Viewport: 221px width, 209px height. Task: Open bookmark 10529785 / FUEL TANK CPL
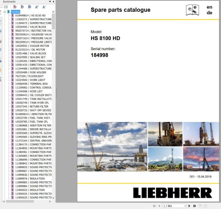(32, 122)
